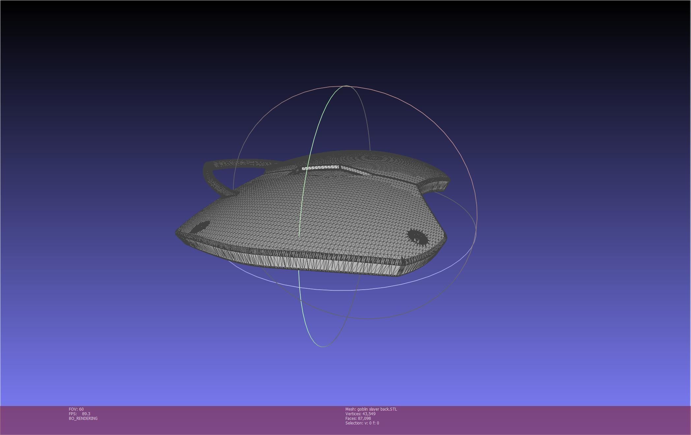This screenshot has width=691, height=435.
Task: Click the BO_RENDERING label
Action: tap(83, 419)
